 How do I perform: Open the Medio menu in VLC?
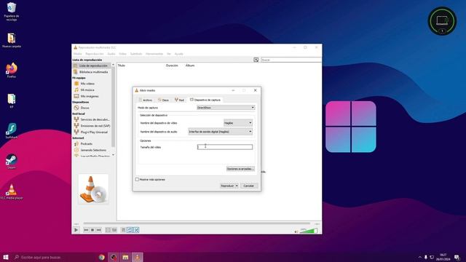point(78,54)
